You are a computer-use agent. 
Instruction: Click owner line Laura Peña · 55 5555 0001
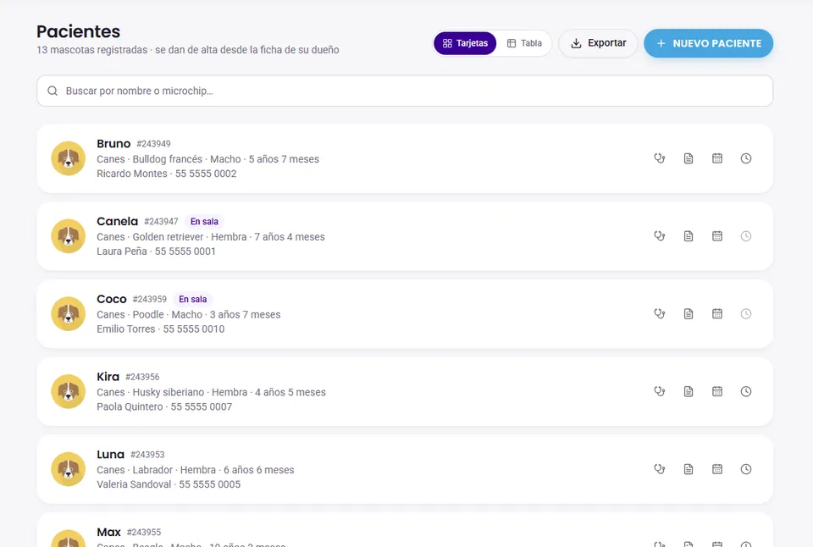pos(156,251)
